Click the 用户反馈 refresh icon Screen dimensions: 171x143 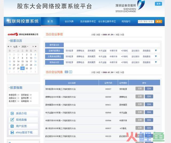pos(12,126)
